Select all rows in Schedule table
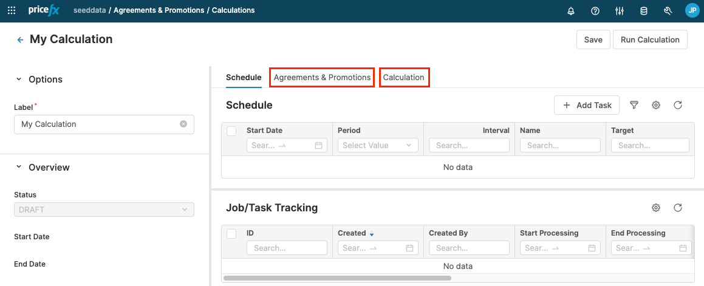The height and width of the screenshot is (286, 704). click(231, 131)
